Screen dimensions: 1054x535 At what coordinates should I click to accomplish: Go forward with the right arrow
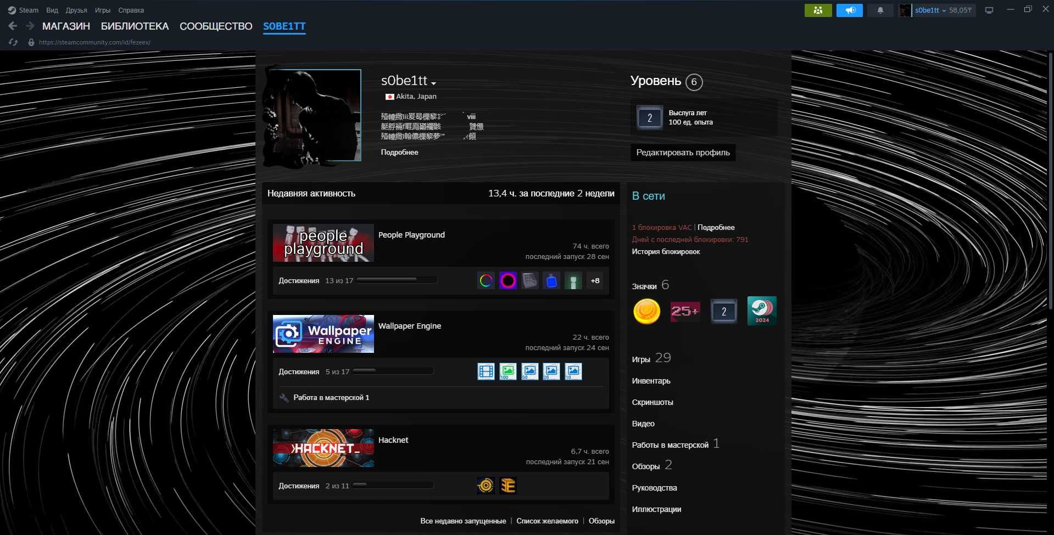(30, 26)
